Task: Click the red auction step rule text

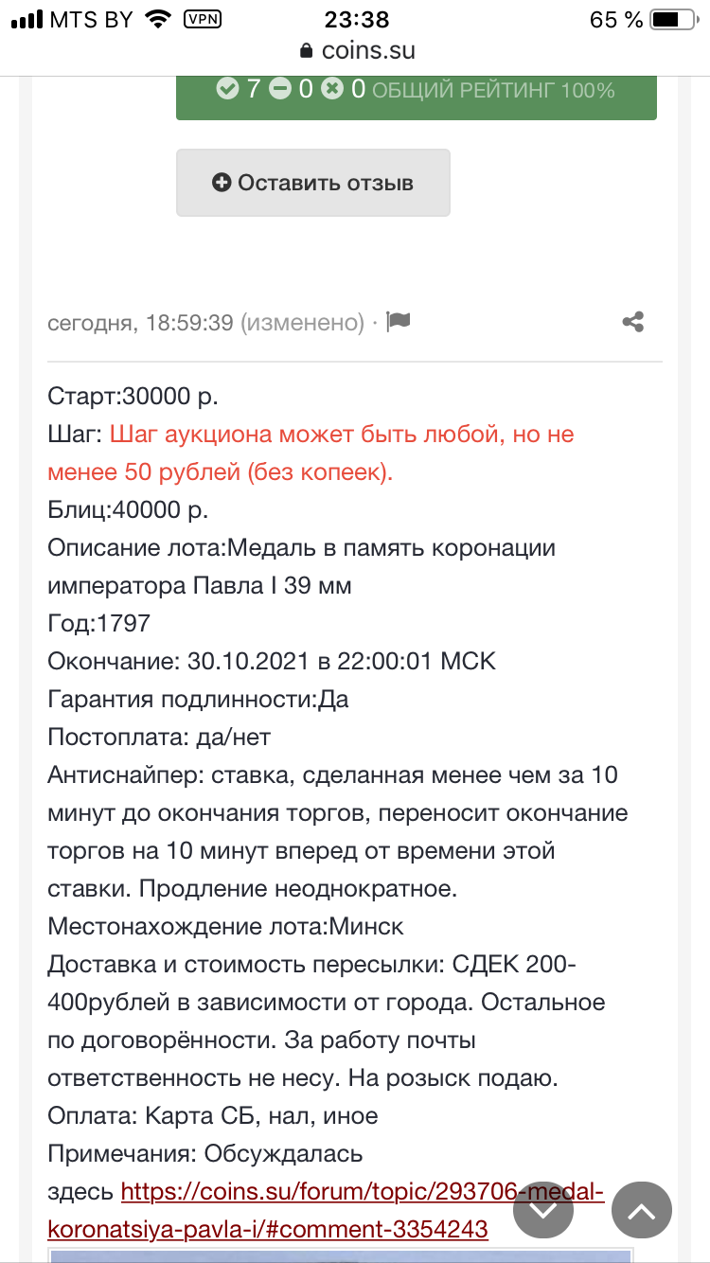Action: pyautogui.click(x=311, y=454)
